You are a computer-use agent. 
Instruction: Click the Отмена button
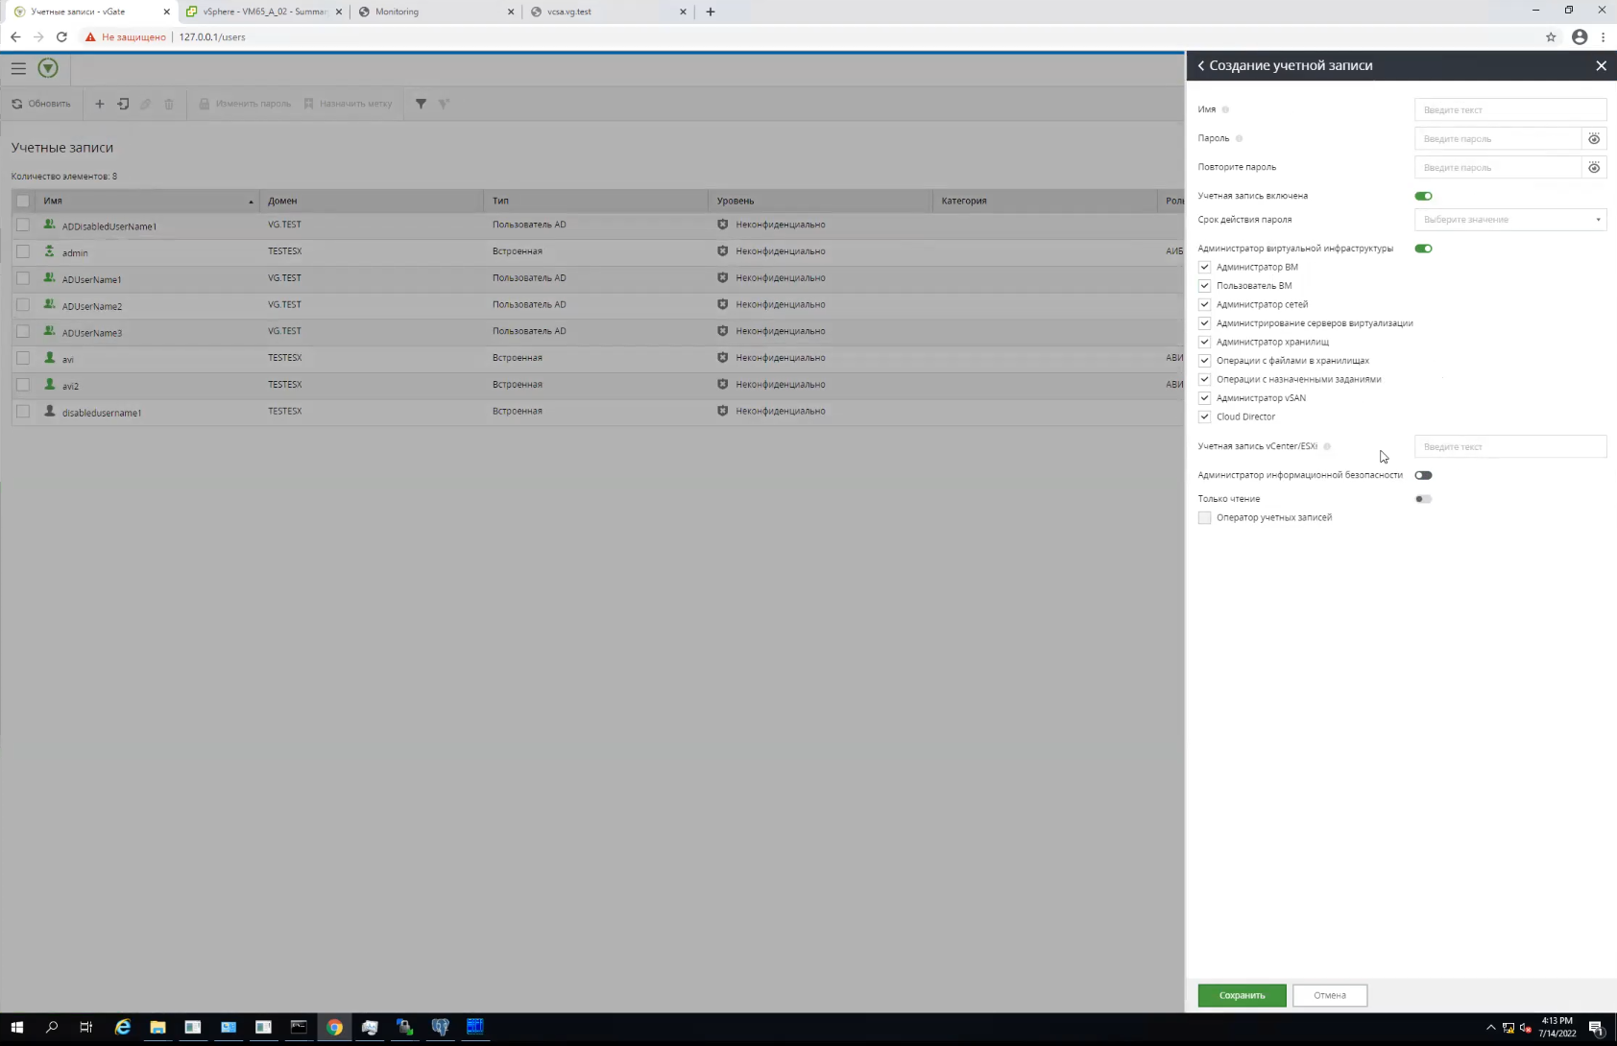(x=1330, y=995)
